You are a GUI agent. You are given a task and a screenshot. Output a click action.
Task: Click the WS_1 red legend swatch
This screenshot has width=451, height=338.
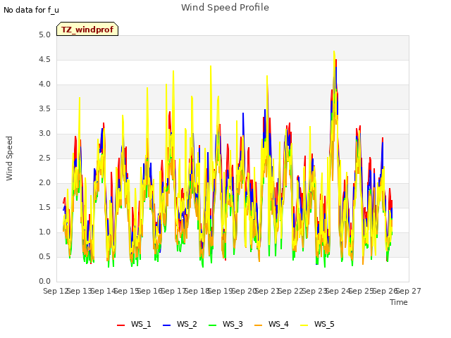121,325
